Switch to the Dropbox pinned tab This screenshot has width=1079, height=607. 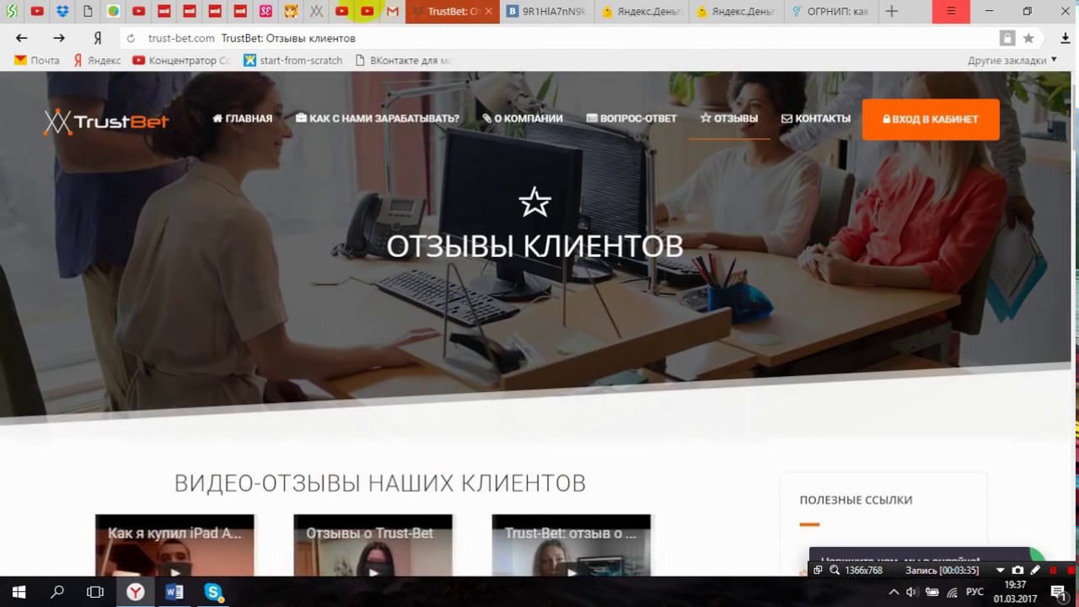pos(62,12)
